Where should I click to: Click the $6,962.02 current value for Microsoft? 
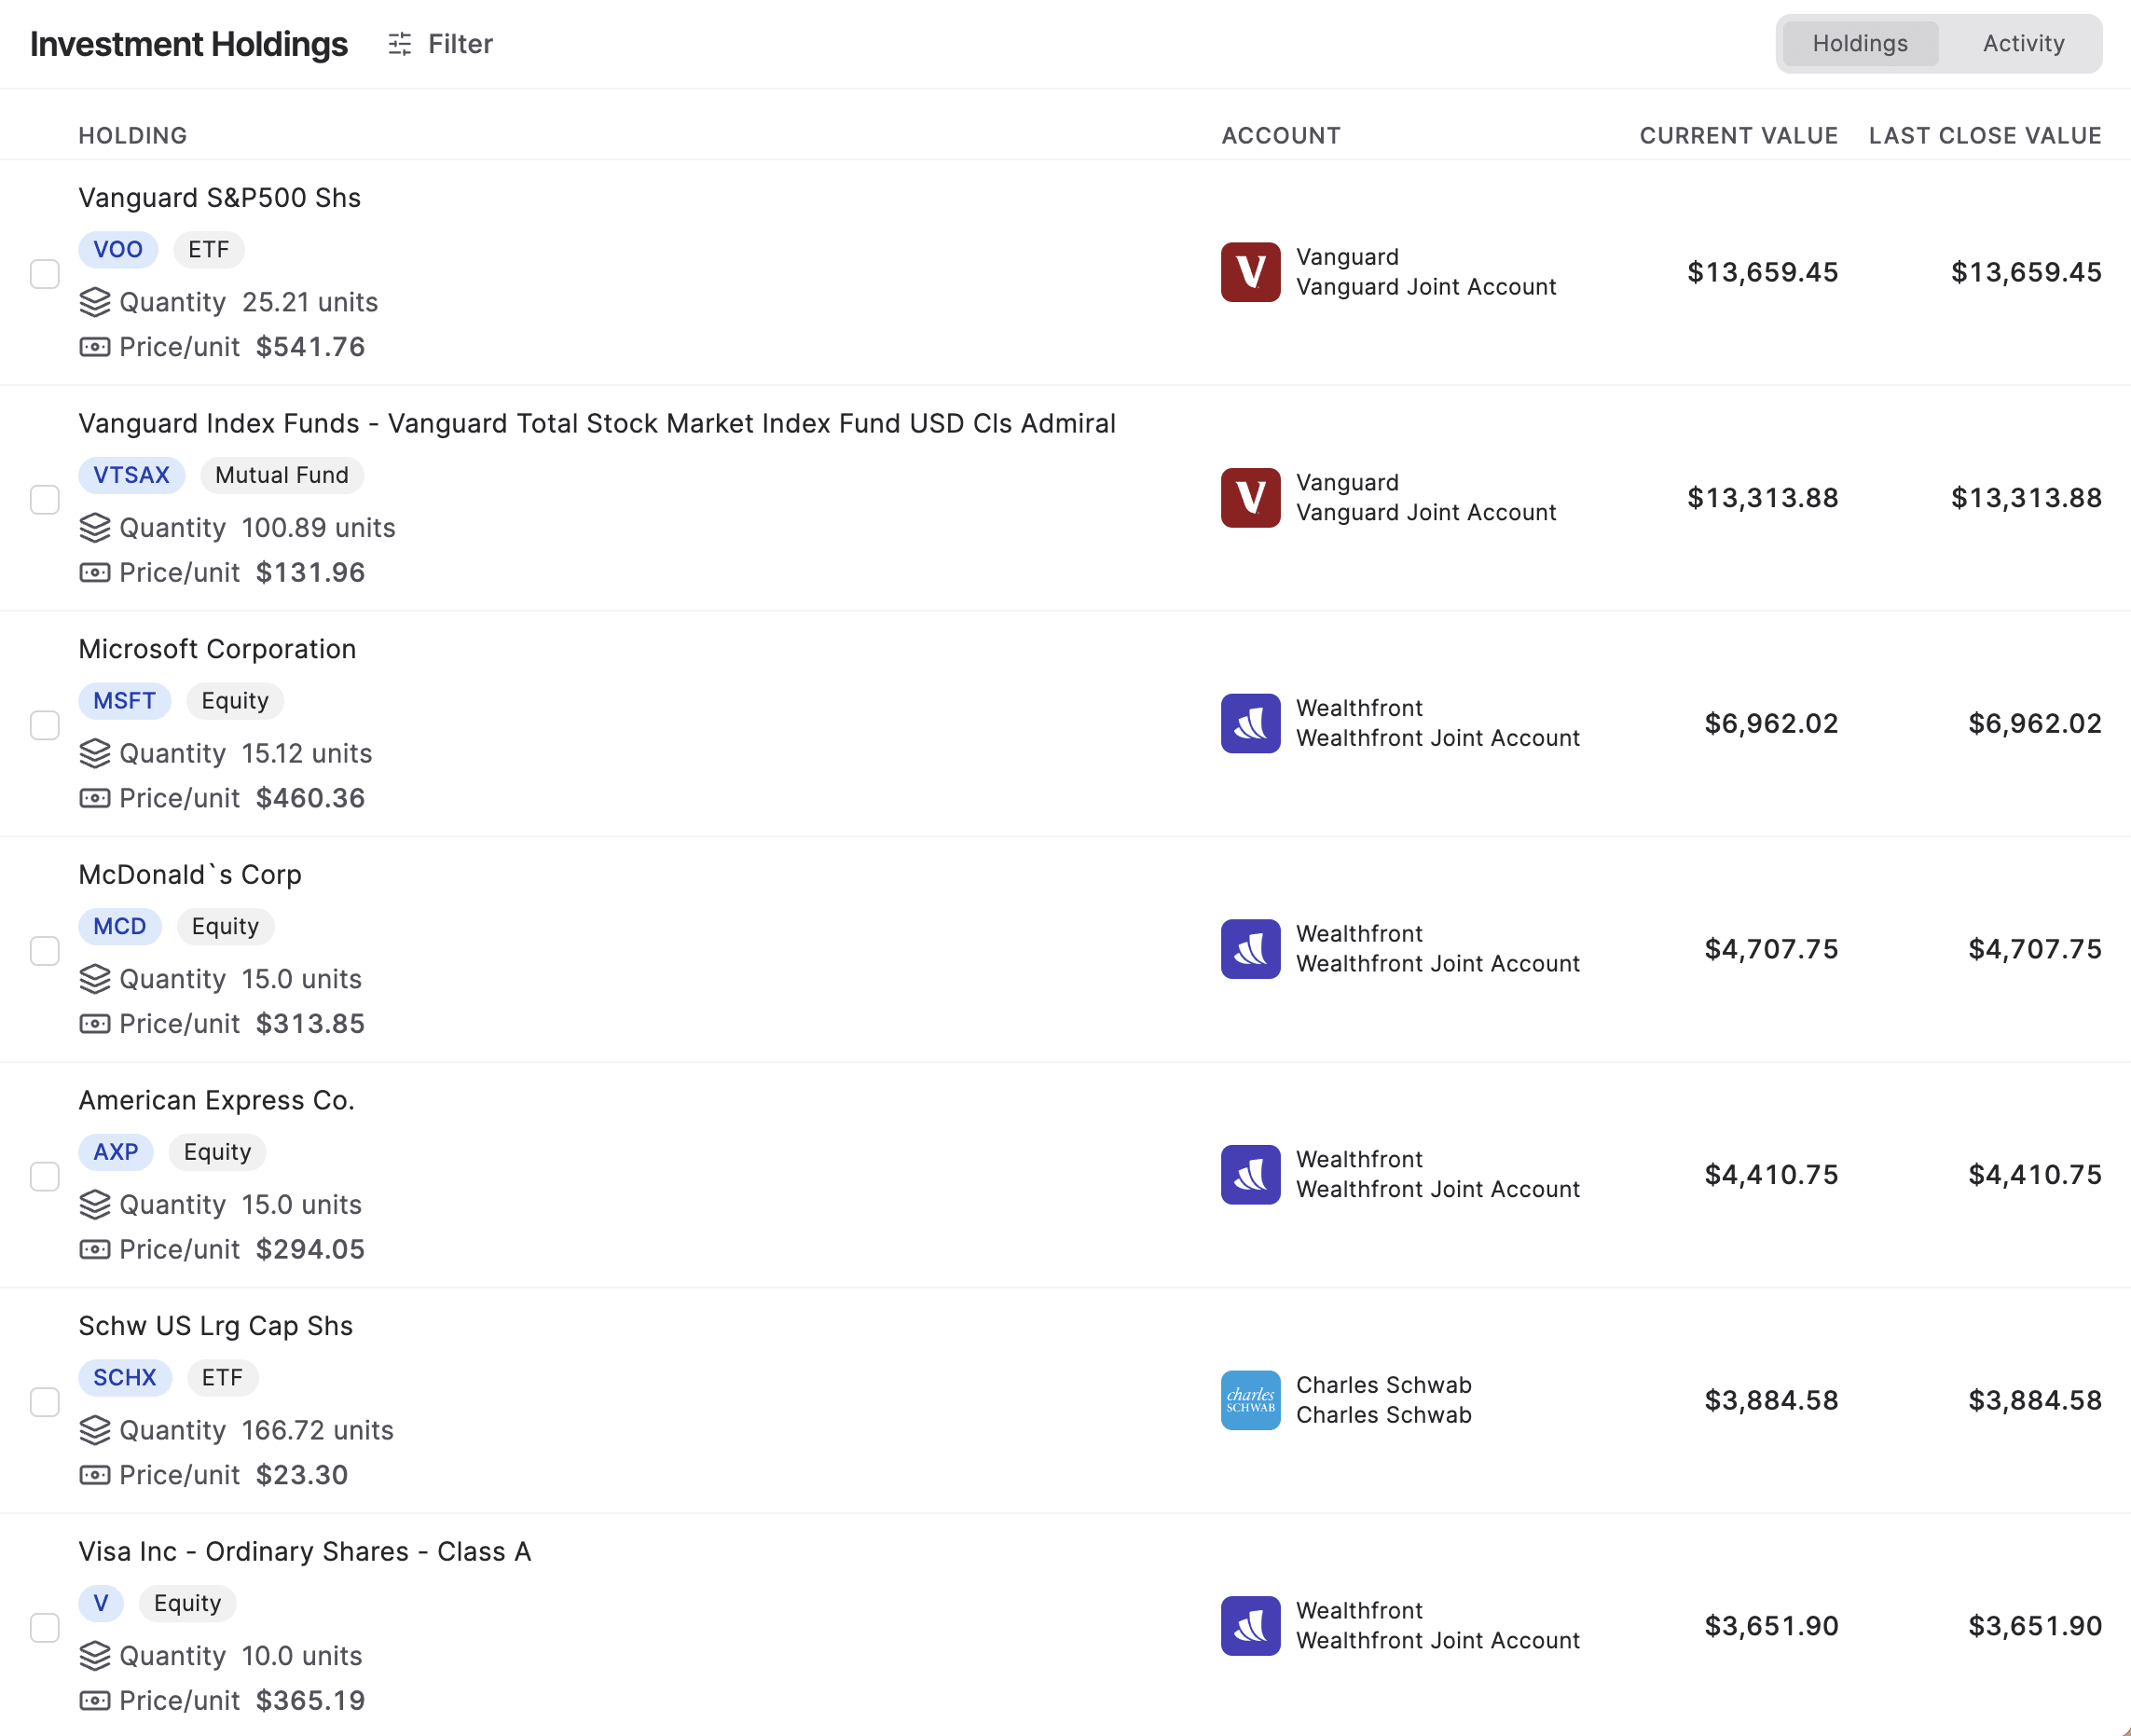point(1771,723)
